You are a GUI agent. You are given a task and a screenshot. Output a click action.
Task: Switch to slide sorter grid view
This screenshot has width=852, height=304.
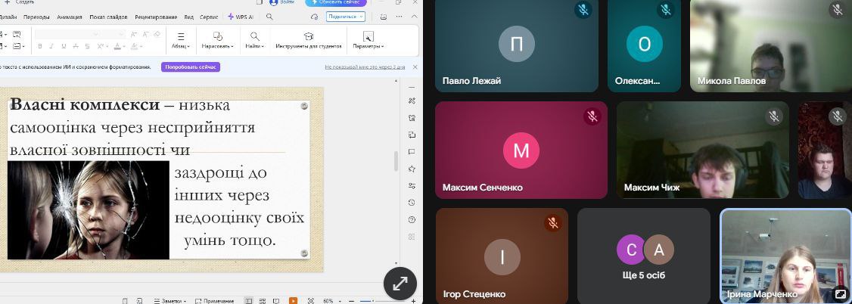coord(261,300)
